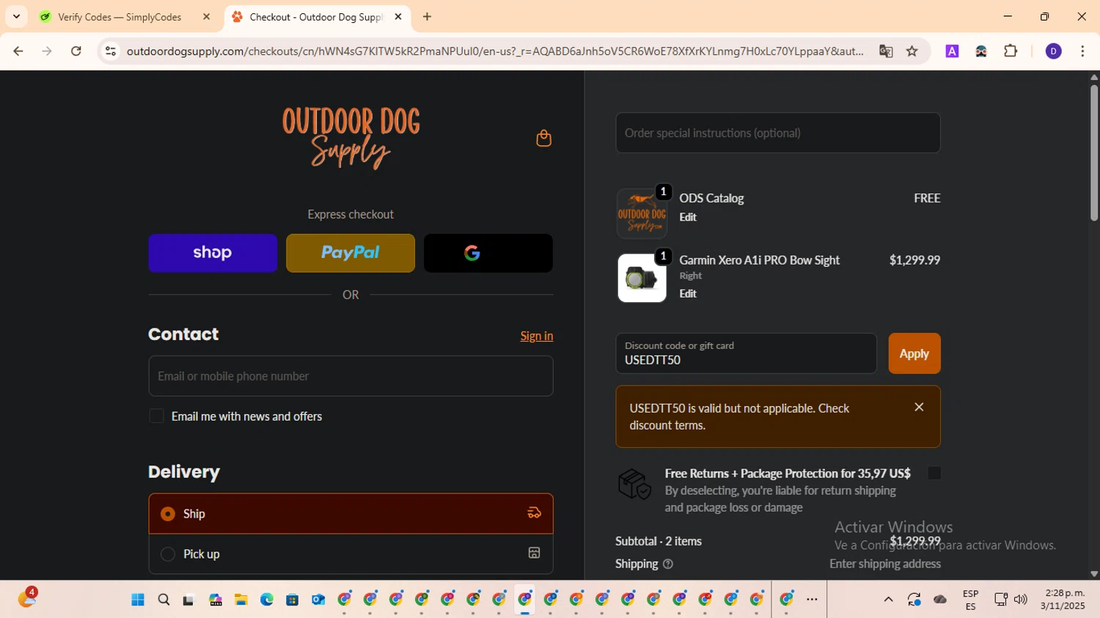Click Order special instructions field
This screenshot has width=1100, height=618.
[778, 133]
